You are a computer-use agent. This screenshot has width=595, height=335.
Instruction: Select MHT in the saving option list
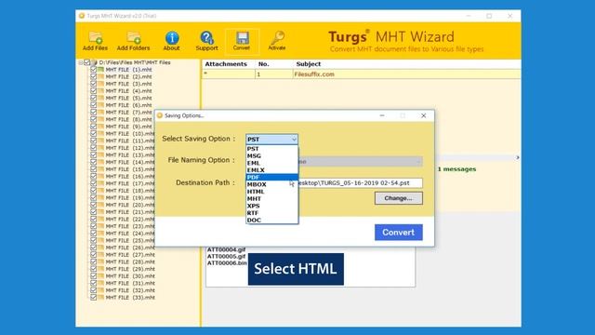[271, 198]
